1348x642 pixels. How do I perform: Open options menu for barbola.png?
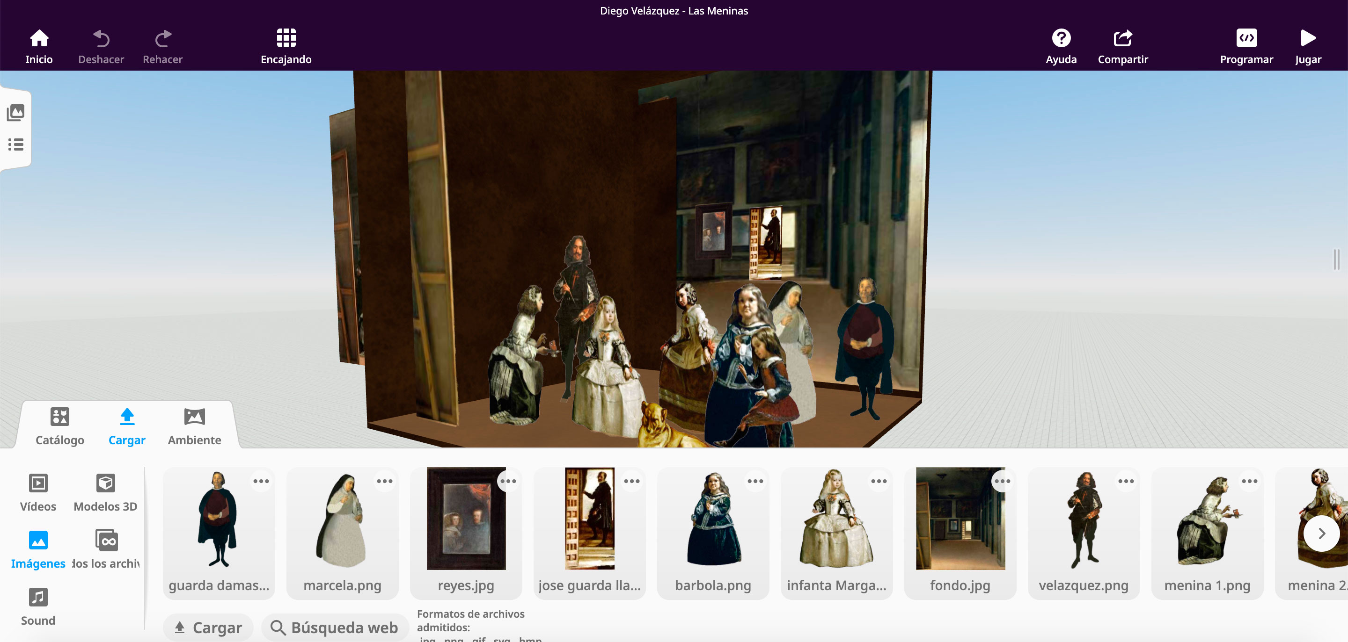click(755, 481)
